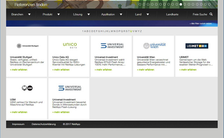Filter references by letter N
This screenshot has height=138, width=224.
pyautogui.click(x=115, y=31)
